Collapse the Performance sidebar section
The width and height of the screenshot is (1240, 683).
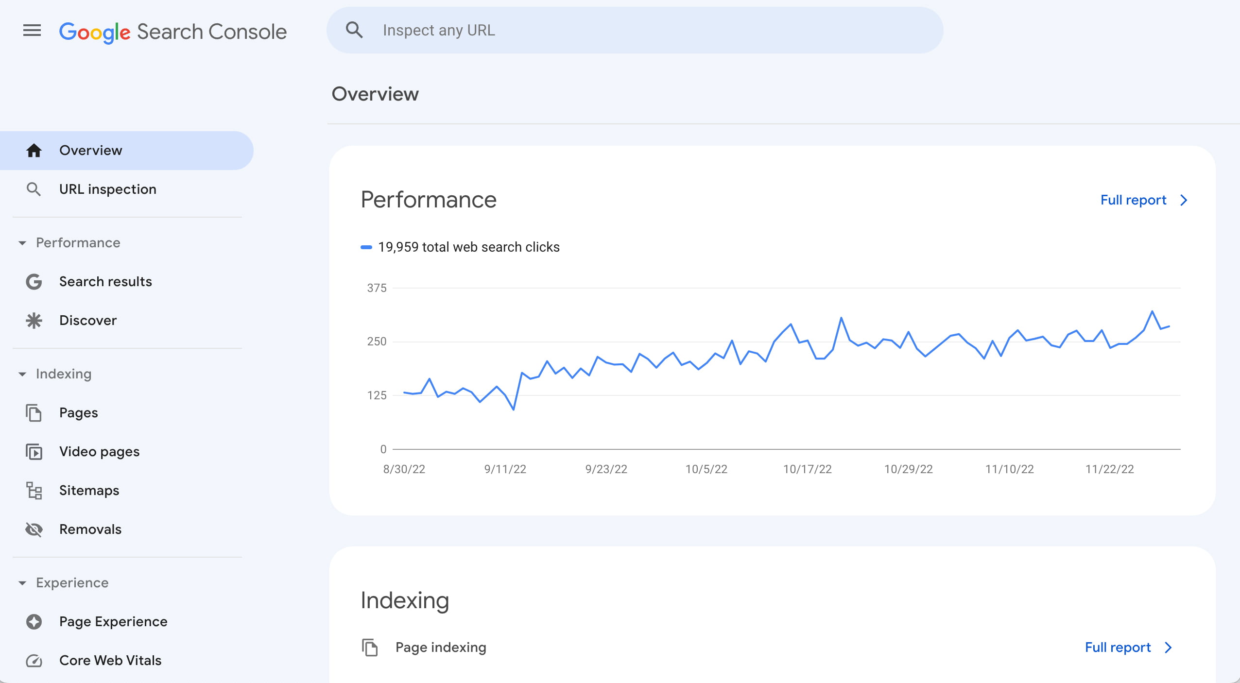point(22,243)
